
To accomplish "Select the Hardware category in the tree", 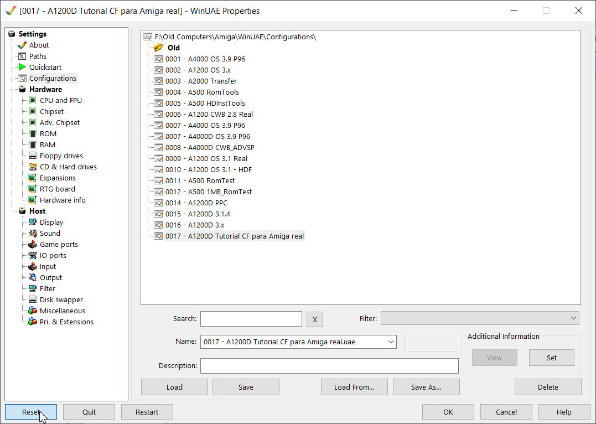I will [45, 89].
